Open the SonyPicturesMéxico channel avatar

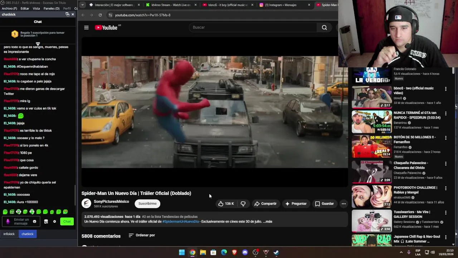86,204
